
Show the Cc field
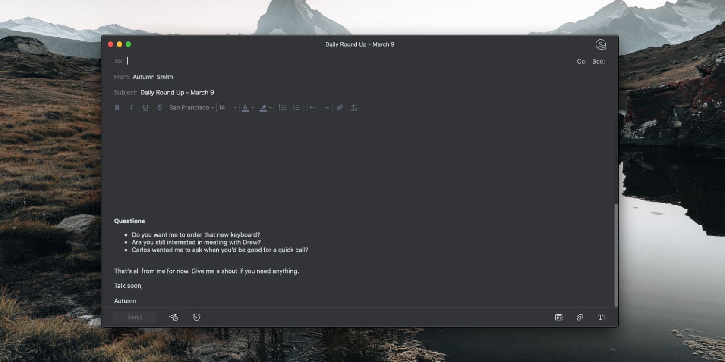pyautogui.click(x=582, y=62)
